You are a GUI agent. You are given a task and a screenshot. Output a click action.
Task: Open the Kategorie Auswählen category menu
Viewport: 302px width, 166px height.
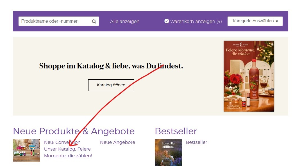pyautogui.click(x=255, y=21)
